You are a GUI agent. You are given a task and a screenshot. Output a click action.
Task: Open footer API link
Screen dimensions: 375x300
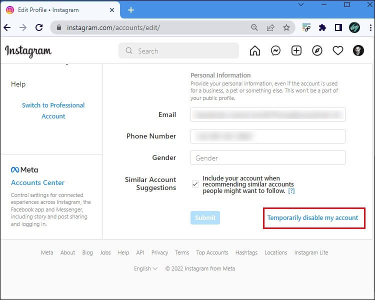pos(140,252)
